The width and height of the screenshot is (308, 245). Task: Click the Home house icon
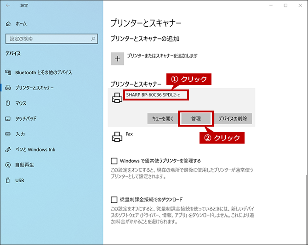point(8,24)
